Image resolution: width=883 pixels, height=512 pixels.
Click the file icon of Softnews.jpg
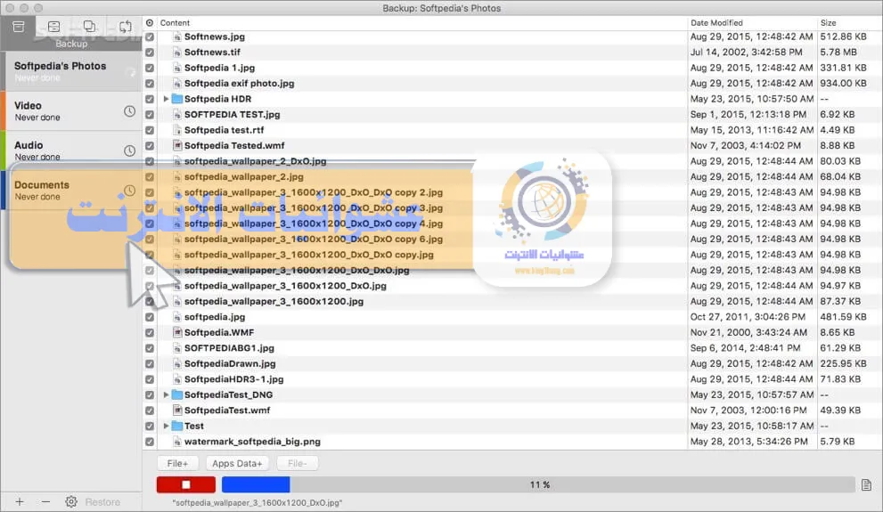176,37
